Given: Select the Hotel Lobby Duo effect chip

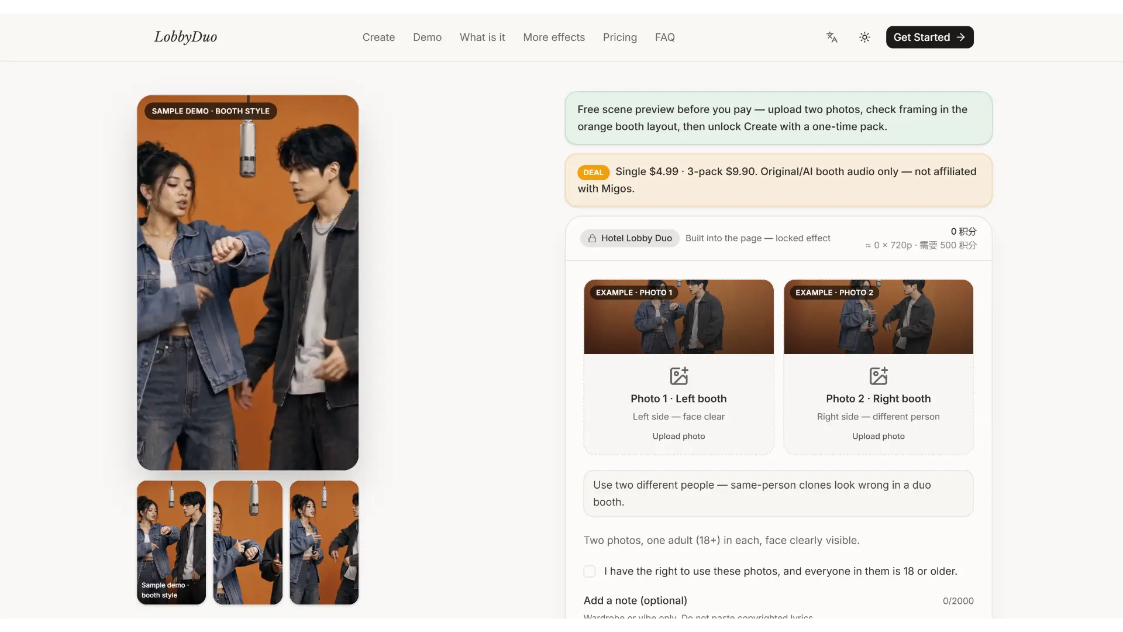Looking at the screenshot, I should click(x=630, y=238).
